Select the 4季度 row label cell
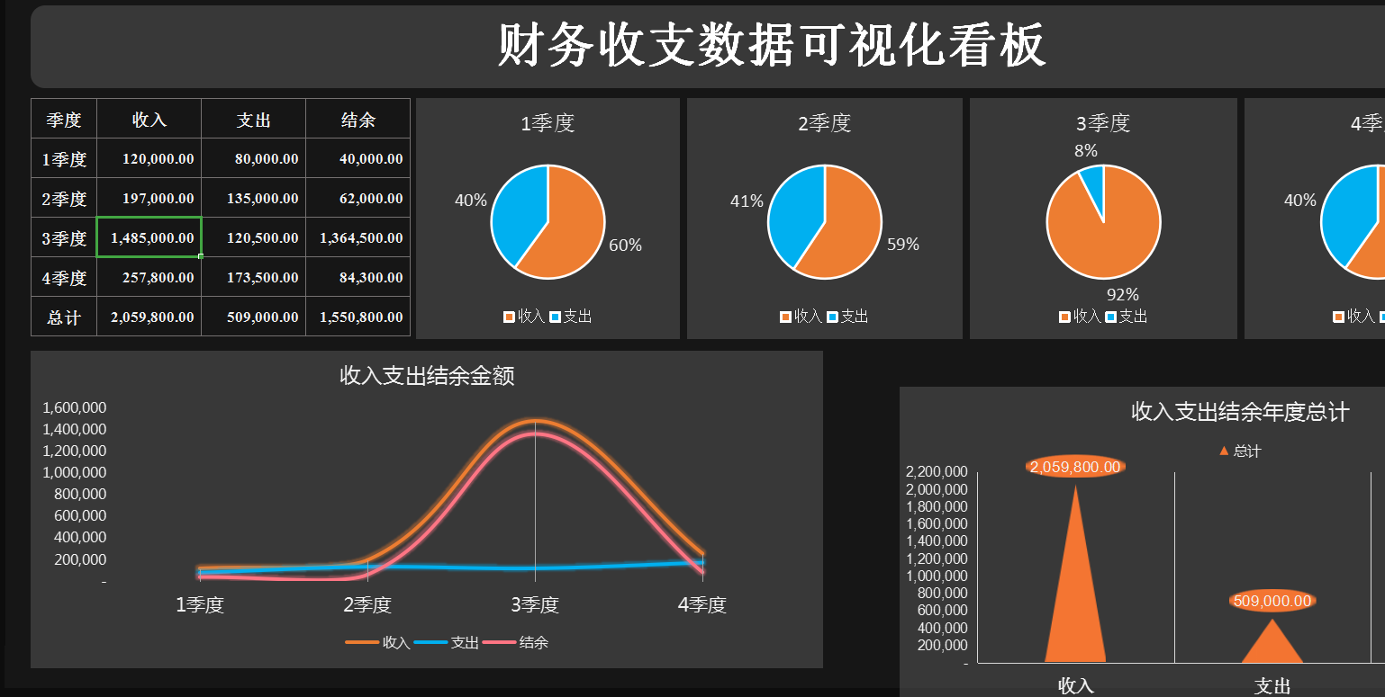Screen dimensions: 1385x697 pyautogui.click(x=64, y=277)
